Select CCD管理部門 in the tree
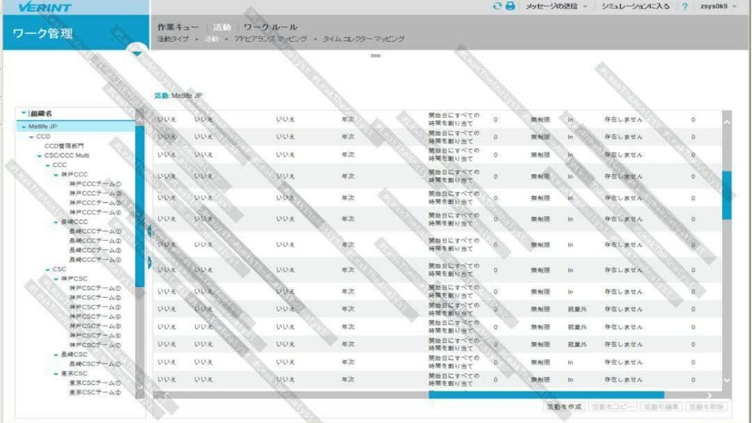 pyautogui.click(x=64, y=146)
